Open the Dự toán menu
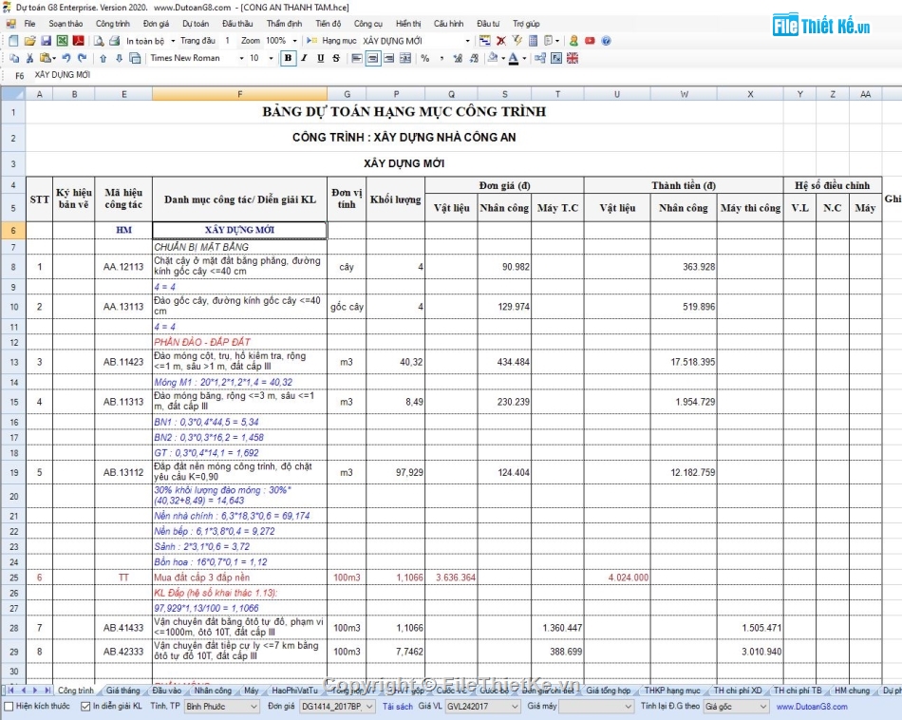 pos(196,24)
